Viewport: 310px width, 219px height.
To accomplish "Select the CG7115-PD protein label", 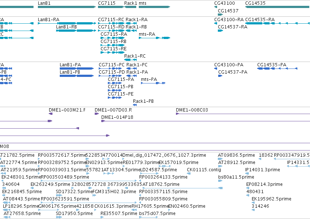I will [112, 72].
